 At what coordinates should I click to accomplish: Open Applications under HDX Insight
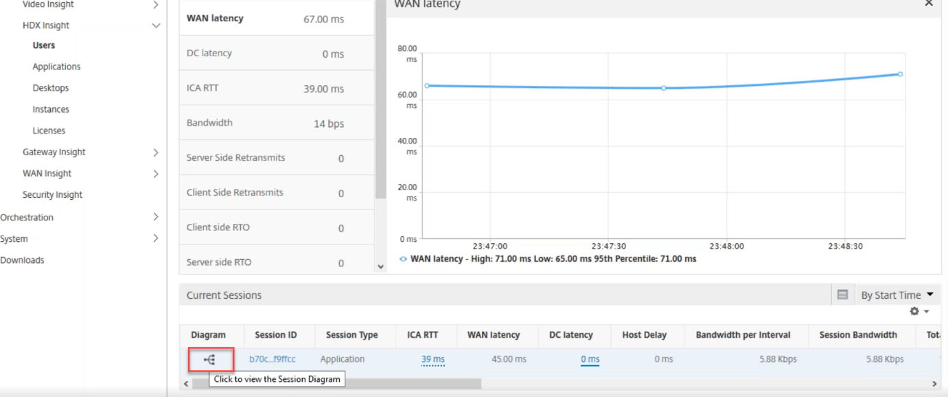click(x=56, y=67)
